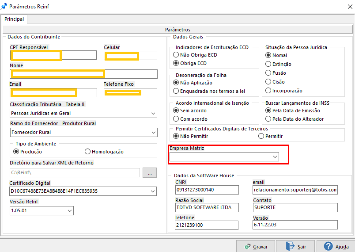
Task: Click the Sair exit door icon
Action: click(x=290, y=246)
